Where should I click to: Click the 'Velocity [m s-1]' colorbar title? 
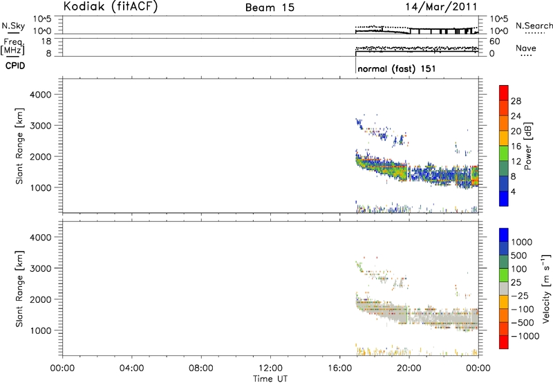tap(546, 288)
